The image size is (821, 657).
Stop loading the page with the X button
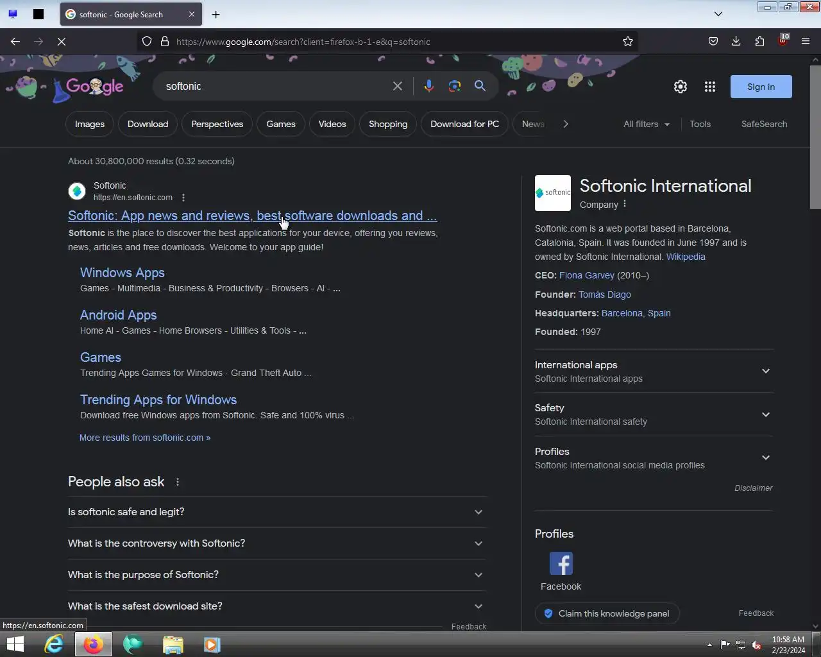(62, 42)
